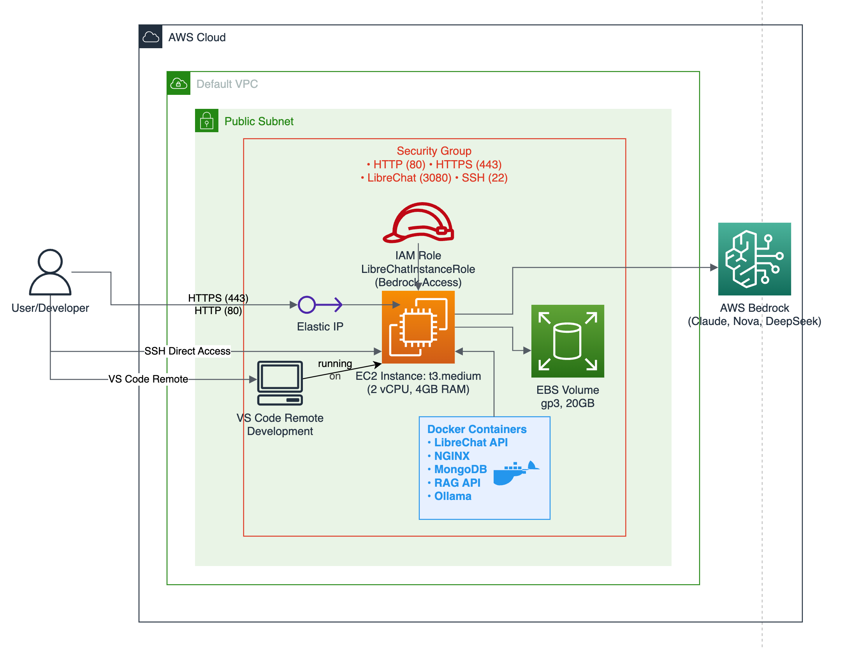
Task: Click the HTTP (80) • HTTPS (443) port line
Action: pyautogui.click(x=434, y=164)
